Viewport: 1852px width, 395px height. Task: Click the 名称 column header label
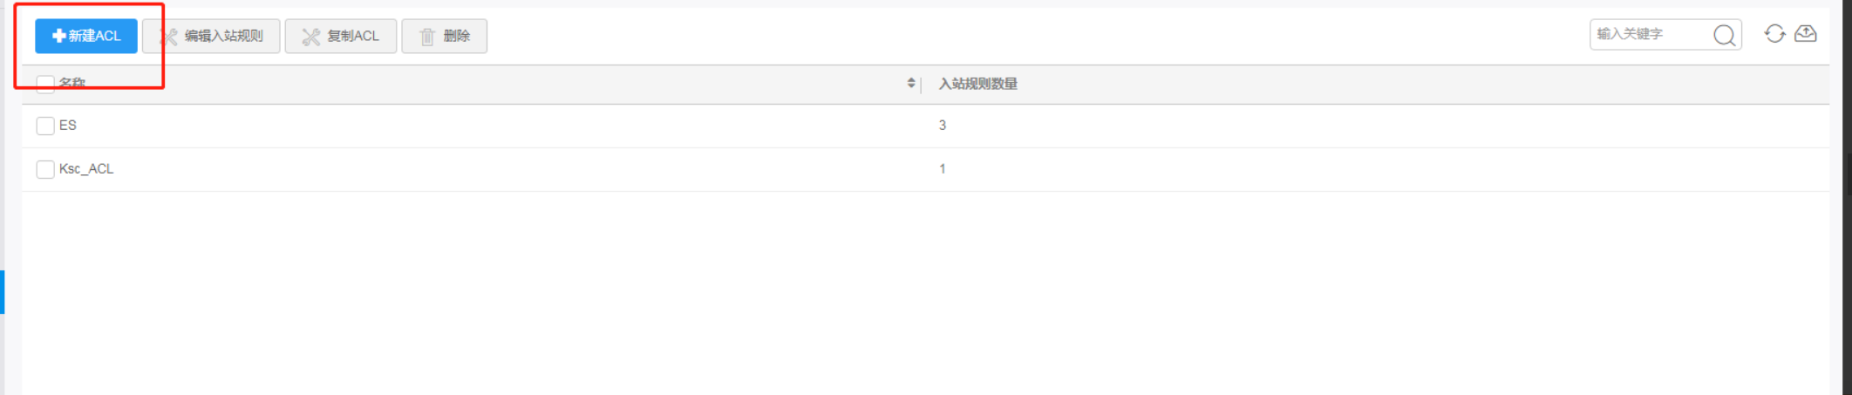(x=72, y=84)
